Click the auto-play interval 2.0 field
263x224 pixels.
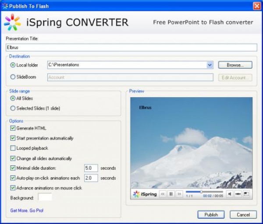[x=91, y=178]
